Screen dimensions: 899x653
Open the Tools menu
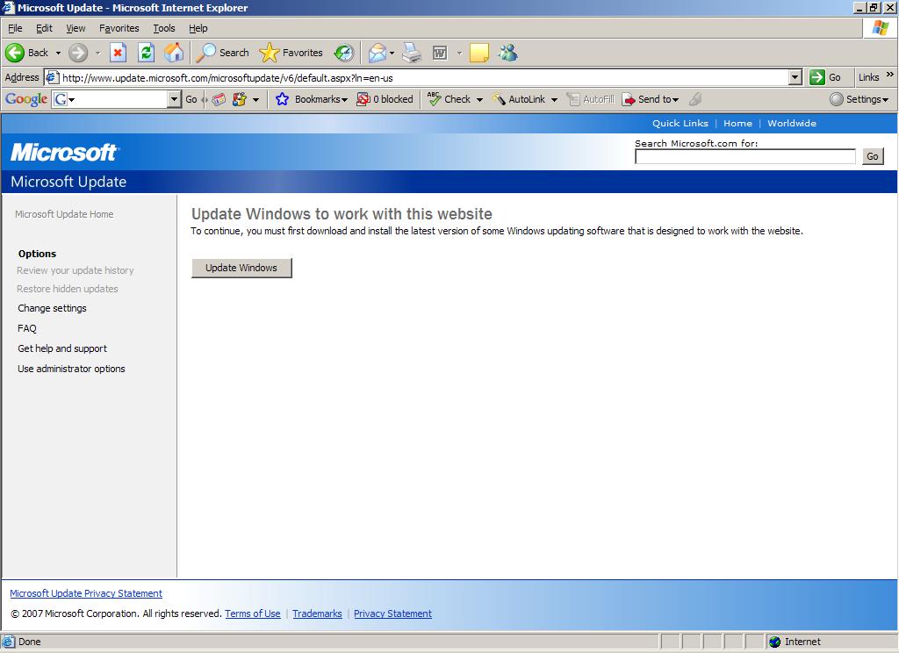coord(164,28)
